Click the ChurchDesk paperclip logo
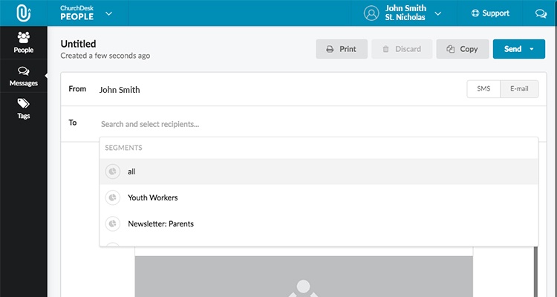 point(24,13)
